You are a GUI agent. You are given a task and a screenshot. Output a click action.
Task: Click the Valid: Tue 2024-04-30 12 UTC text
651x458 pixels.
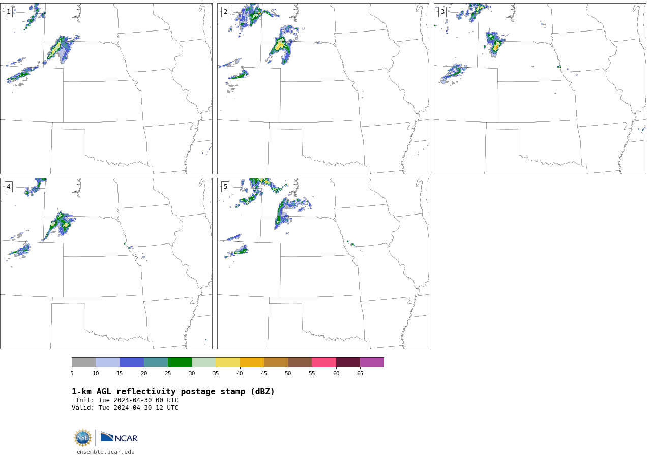tap(125, 408)
